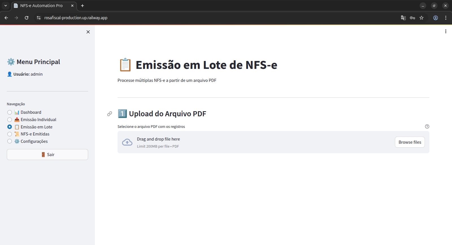Close the sidebar with the X icon
The height and width of the screenshot is (245, 452).
88,32
